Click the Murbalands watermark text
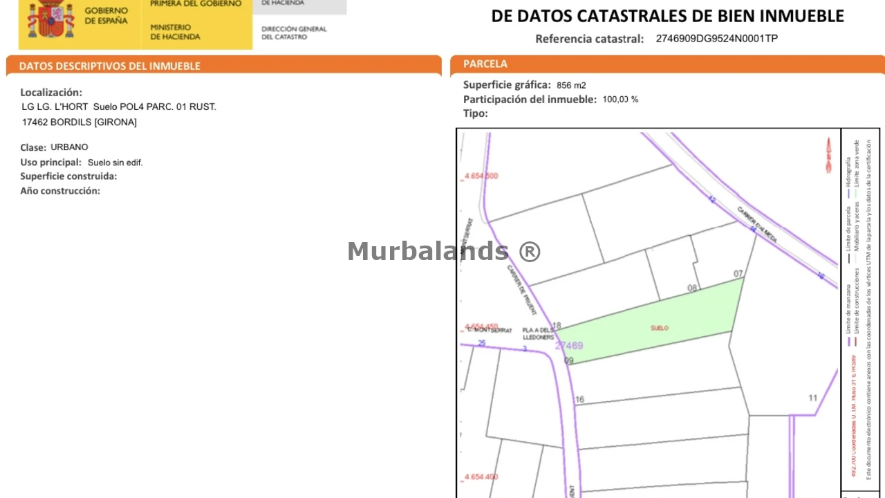885x498 pixels. coord(443,251)
